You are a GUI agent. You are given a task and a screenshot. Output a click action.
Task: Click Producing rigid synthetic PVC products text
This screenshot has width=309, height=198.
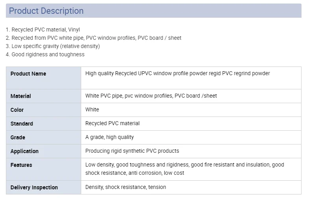coord(132,151)
